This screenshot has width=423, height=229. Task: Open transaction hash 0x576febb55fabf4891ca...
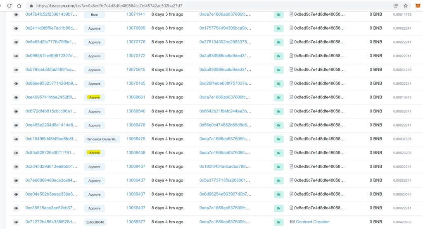pyautogui.click(x=50, y=70)
